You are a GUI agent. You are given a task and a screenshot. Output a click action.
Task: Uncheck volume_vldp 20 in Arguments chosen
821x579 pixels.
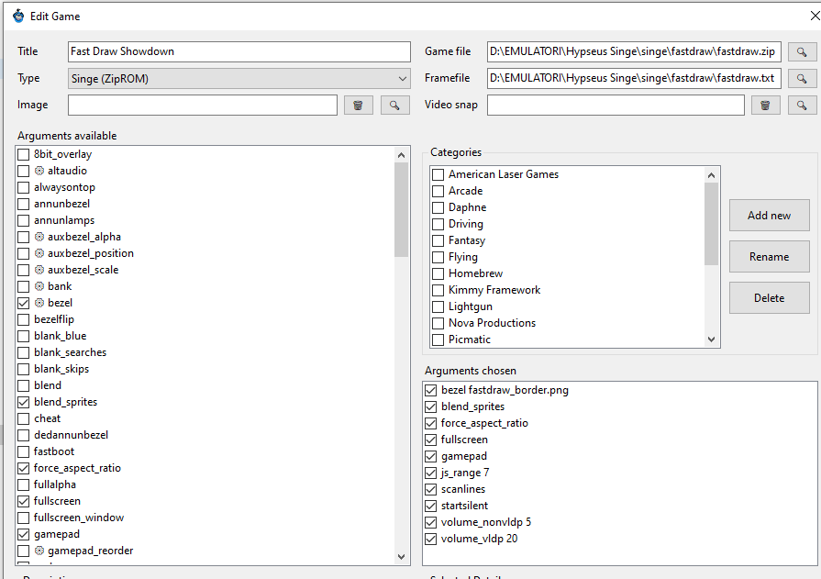tap(431, 539)
